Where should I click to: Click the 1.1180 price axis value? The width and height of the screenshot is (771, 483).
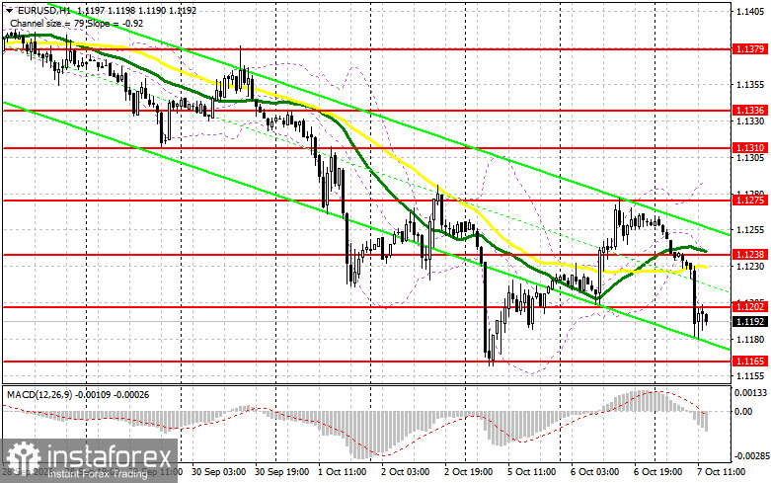[750, 340]
